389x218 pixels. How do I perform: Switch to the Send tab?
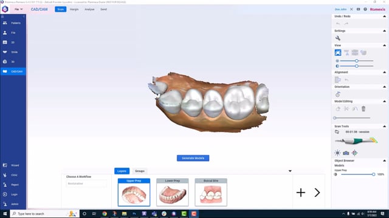point(103,10)
